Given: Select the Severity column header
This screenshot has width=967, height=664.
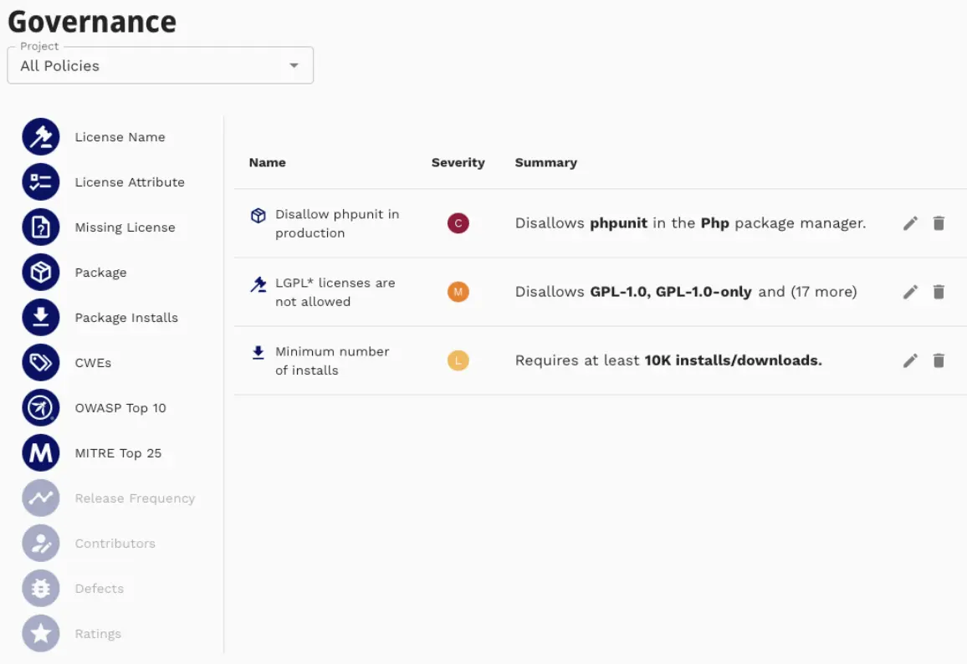Looking at the screenshot, I should (458, 162).
